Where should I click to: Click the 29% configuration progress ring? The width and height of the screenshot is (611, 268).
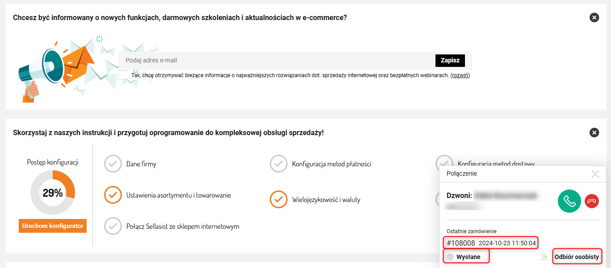pyautogui.click(x=53, y=193)
